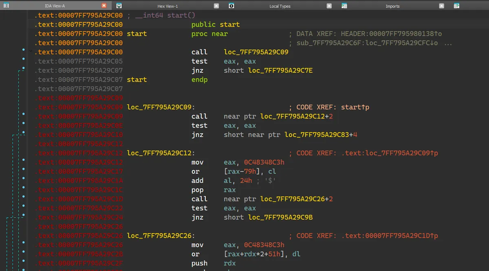Screen dimensions: 489x271
Task: Click call target loc_7FF795A29C26+2
Action: [x=297, y=199]
